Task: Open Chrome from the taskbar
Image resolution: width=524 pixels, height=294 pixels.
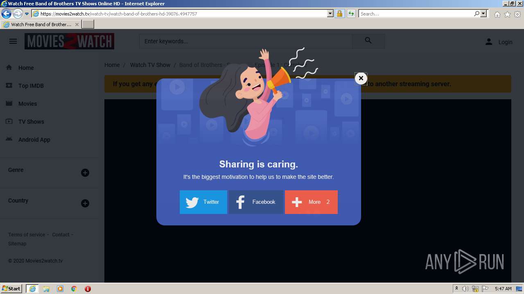Action: tap(74, 289)
